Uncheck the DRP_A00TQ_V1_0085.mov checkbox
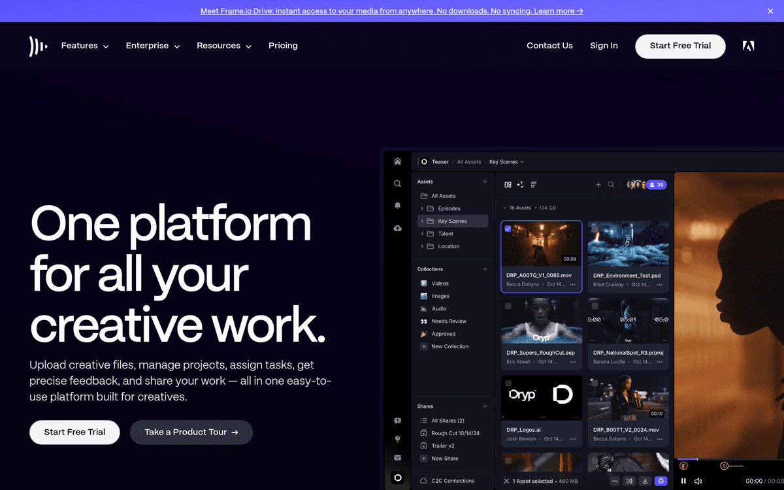This screenshot has height=490, width=784. click(508, 229)
